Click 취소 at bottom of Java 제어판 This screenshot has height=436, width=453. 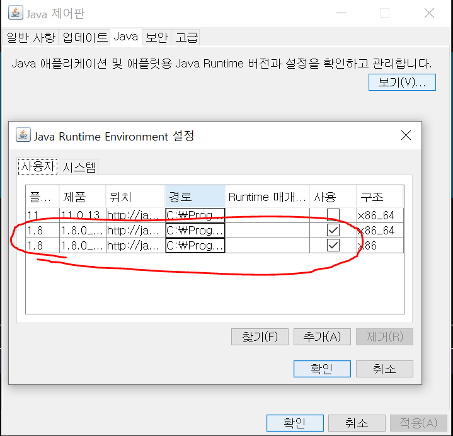pyautogui.click(x=357, y=423)
